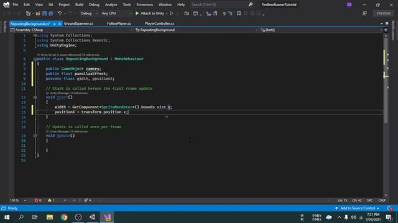Close the RepeatingBackground.cs tab

(60, 24)
